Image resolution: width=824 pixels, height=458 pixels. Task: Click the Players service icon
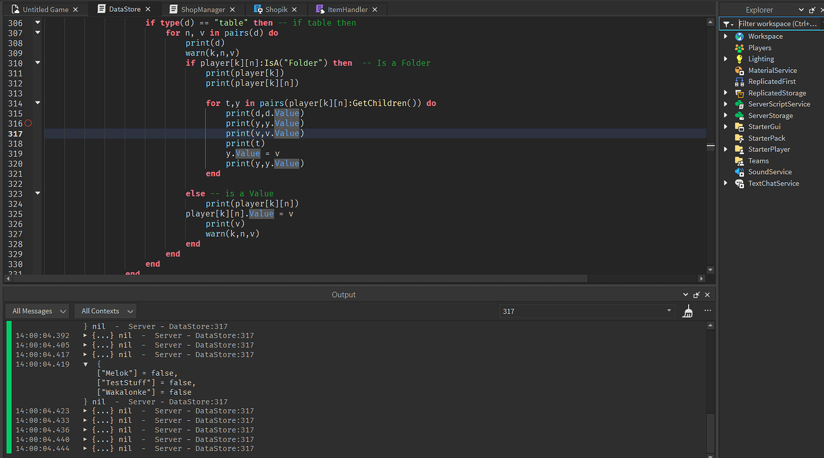point(739,47)
